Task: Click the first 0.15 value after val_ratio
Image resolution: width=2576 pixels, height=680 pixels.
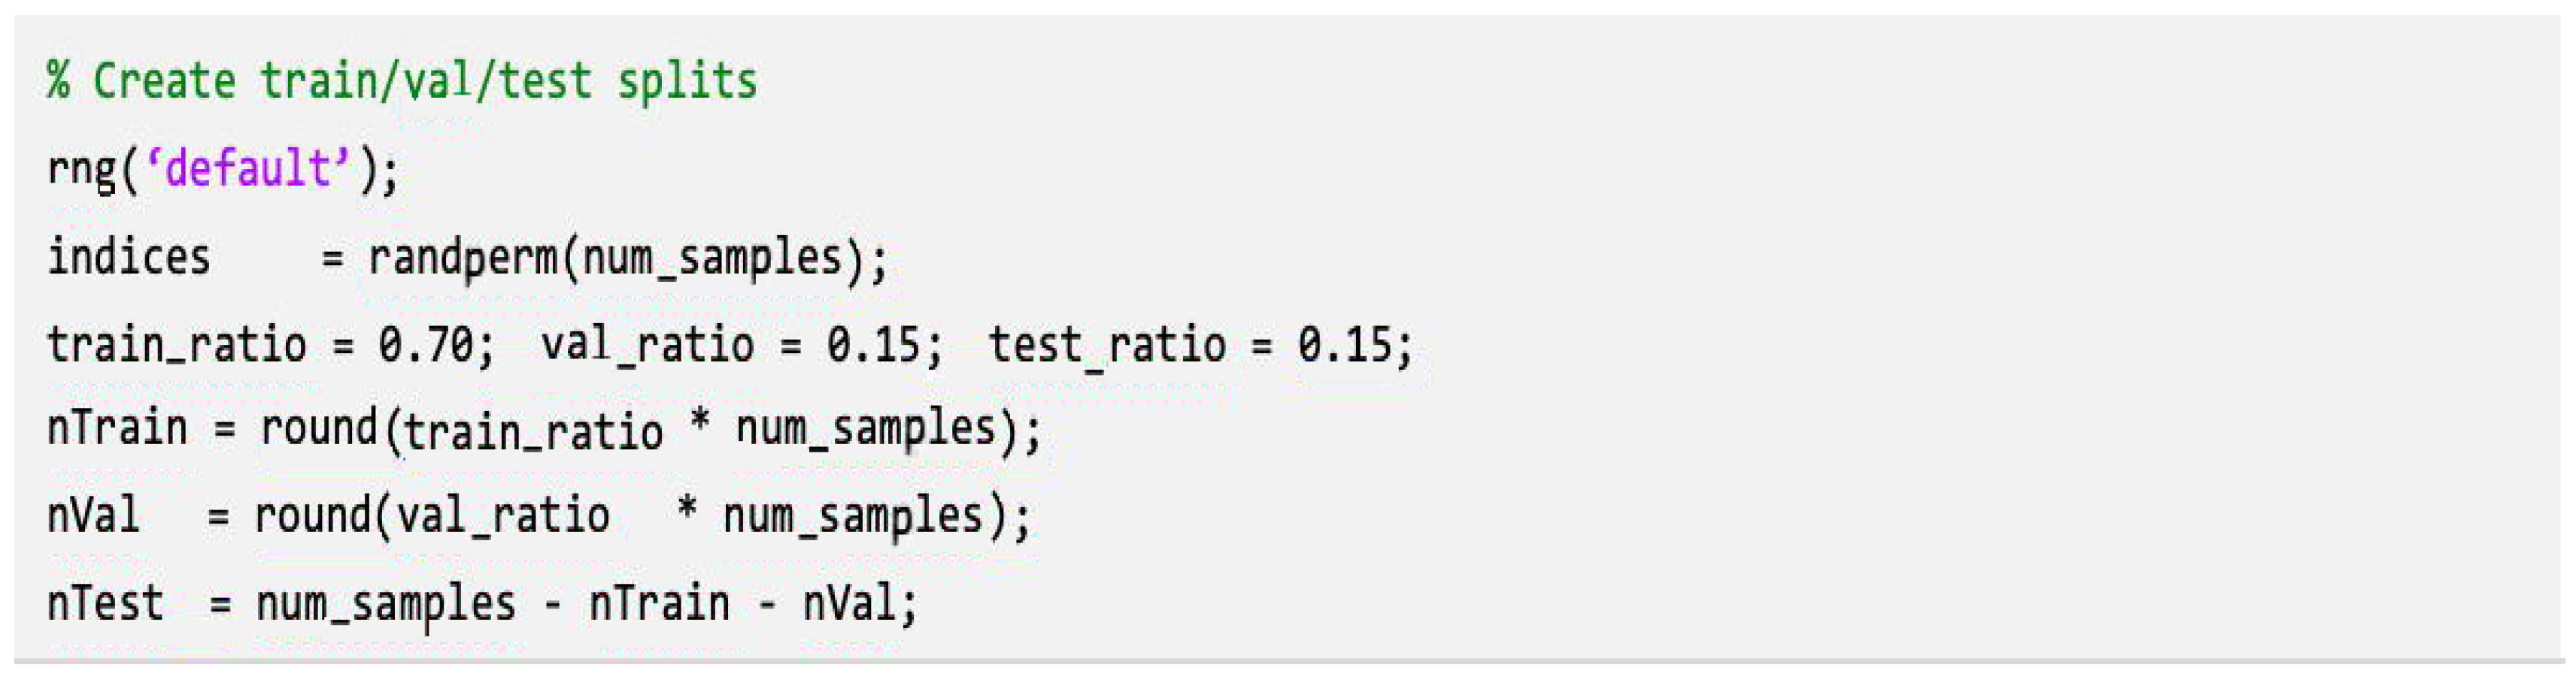Action: 872,346
